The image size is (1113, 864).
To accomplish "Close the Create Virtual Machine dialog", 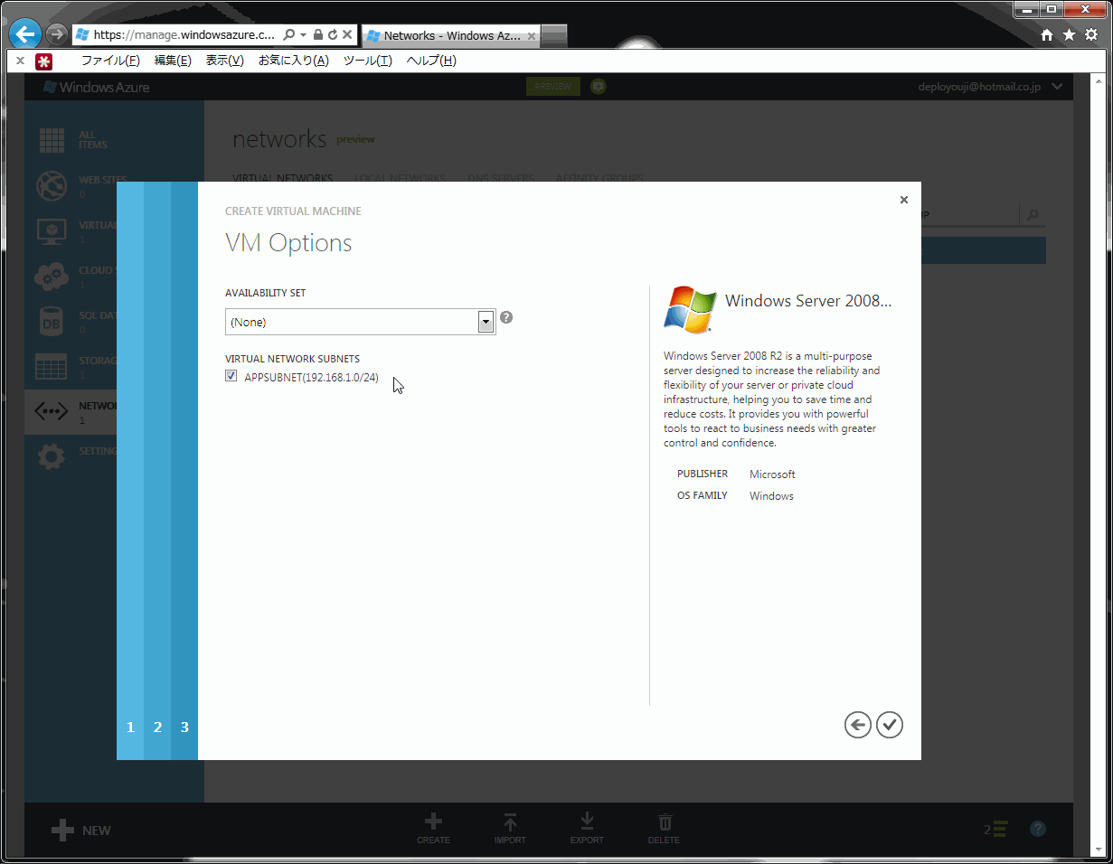I will click(903, 200).
